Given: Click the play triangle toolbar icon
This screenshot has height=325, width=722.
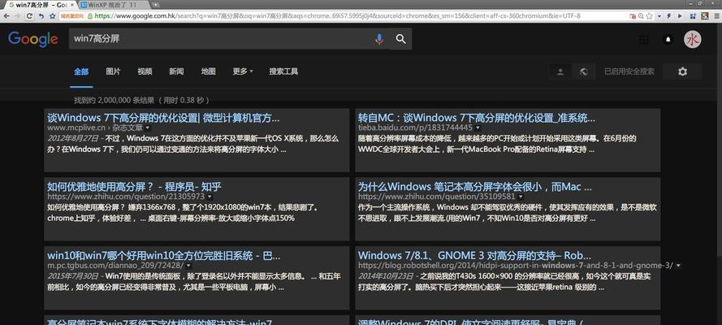Looking at the screenshot, I should point(680,15).
